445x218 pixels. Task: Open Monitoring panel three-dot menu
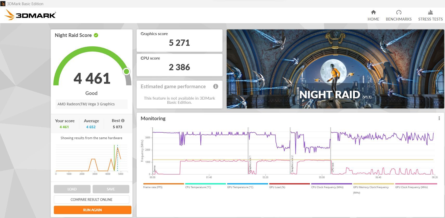click(x=439, y=118)
